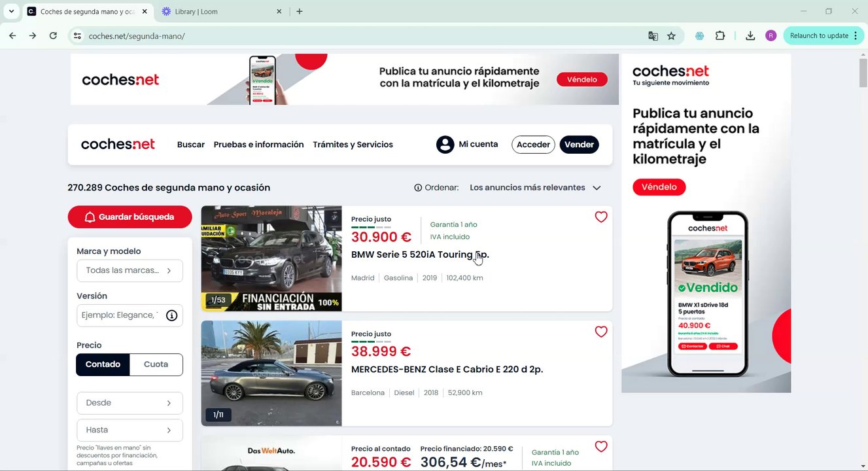Click the Mercedes cabrio photo thumbnail
Viewport: 868px width, 471px height.
(271, 374)
